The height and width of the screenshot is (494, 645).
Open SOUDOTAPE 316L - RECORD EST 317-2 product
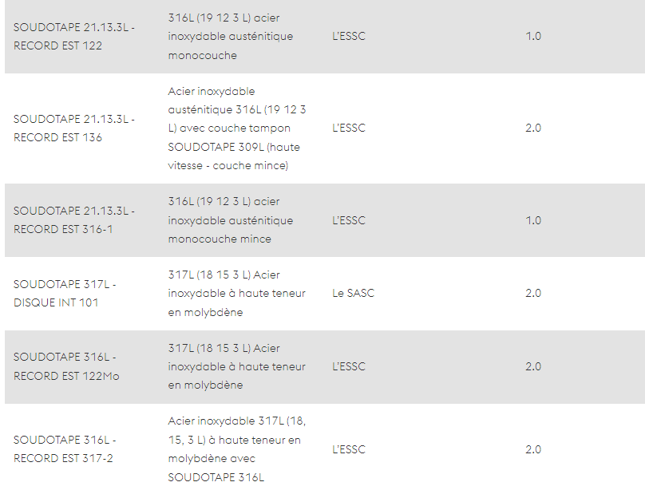click(x=65, y=449)
